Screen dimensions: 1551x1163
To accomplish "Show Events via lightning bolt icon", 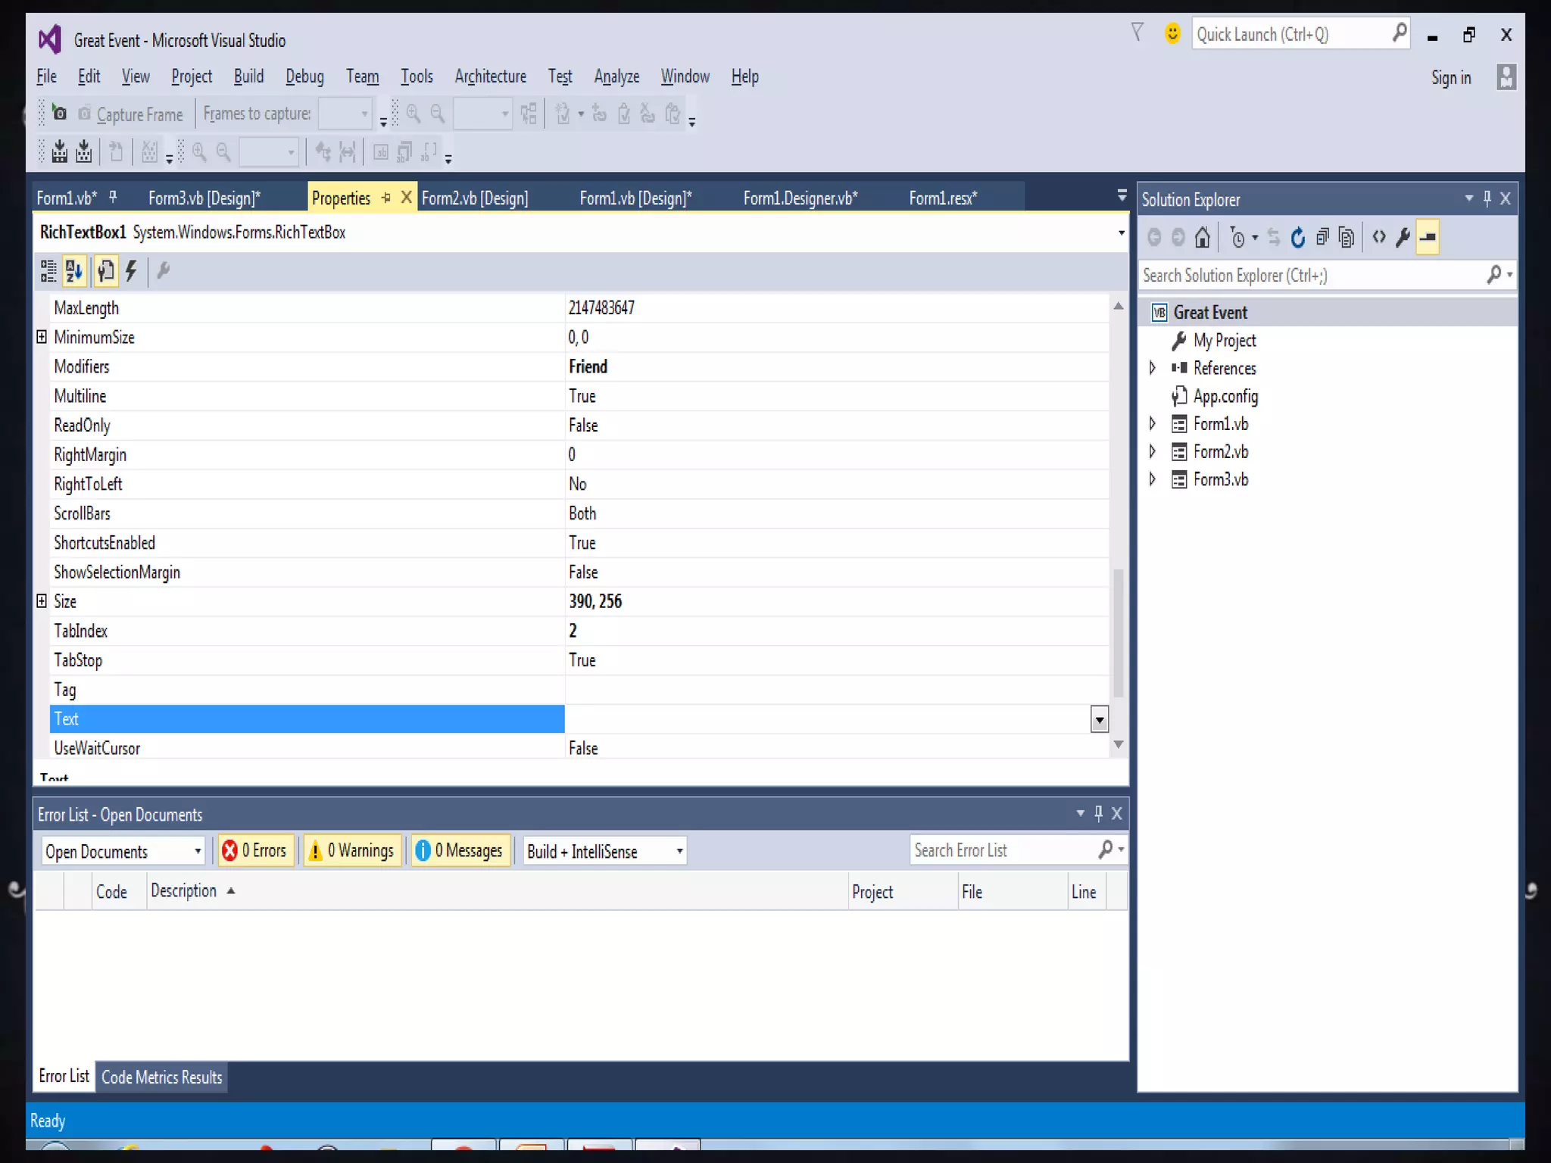I will pyautogui.click(x=132, y=270).
